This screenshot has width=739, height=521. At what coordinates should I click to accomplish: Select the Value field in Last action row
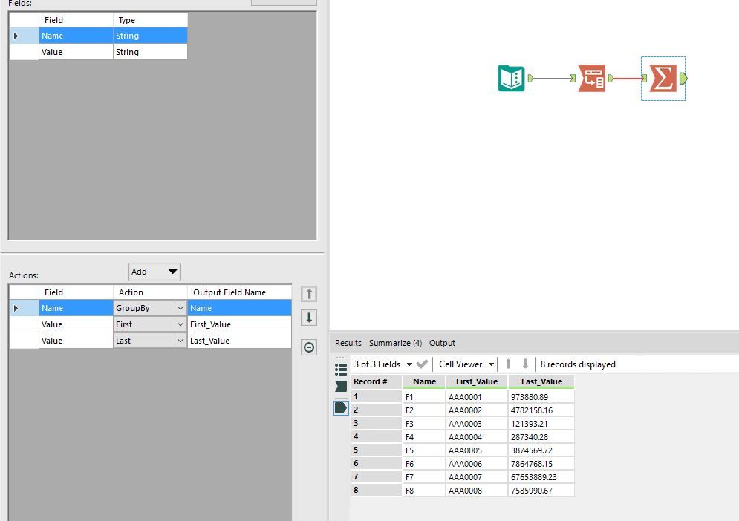[x=76, y=341]
